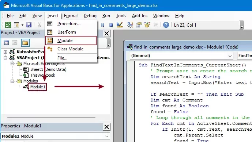Click the Reset (stop) toolbar icon
252x142 pixels.
(111, 25)
